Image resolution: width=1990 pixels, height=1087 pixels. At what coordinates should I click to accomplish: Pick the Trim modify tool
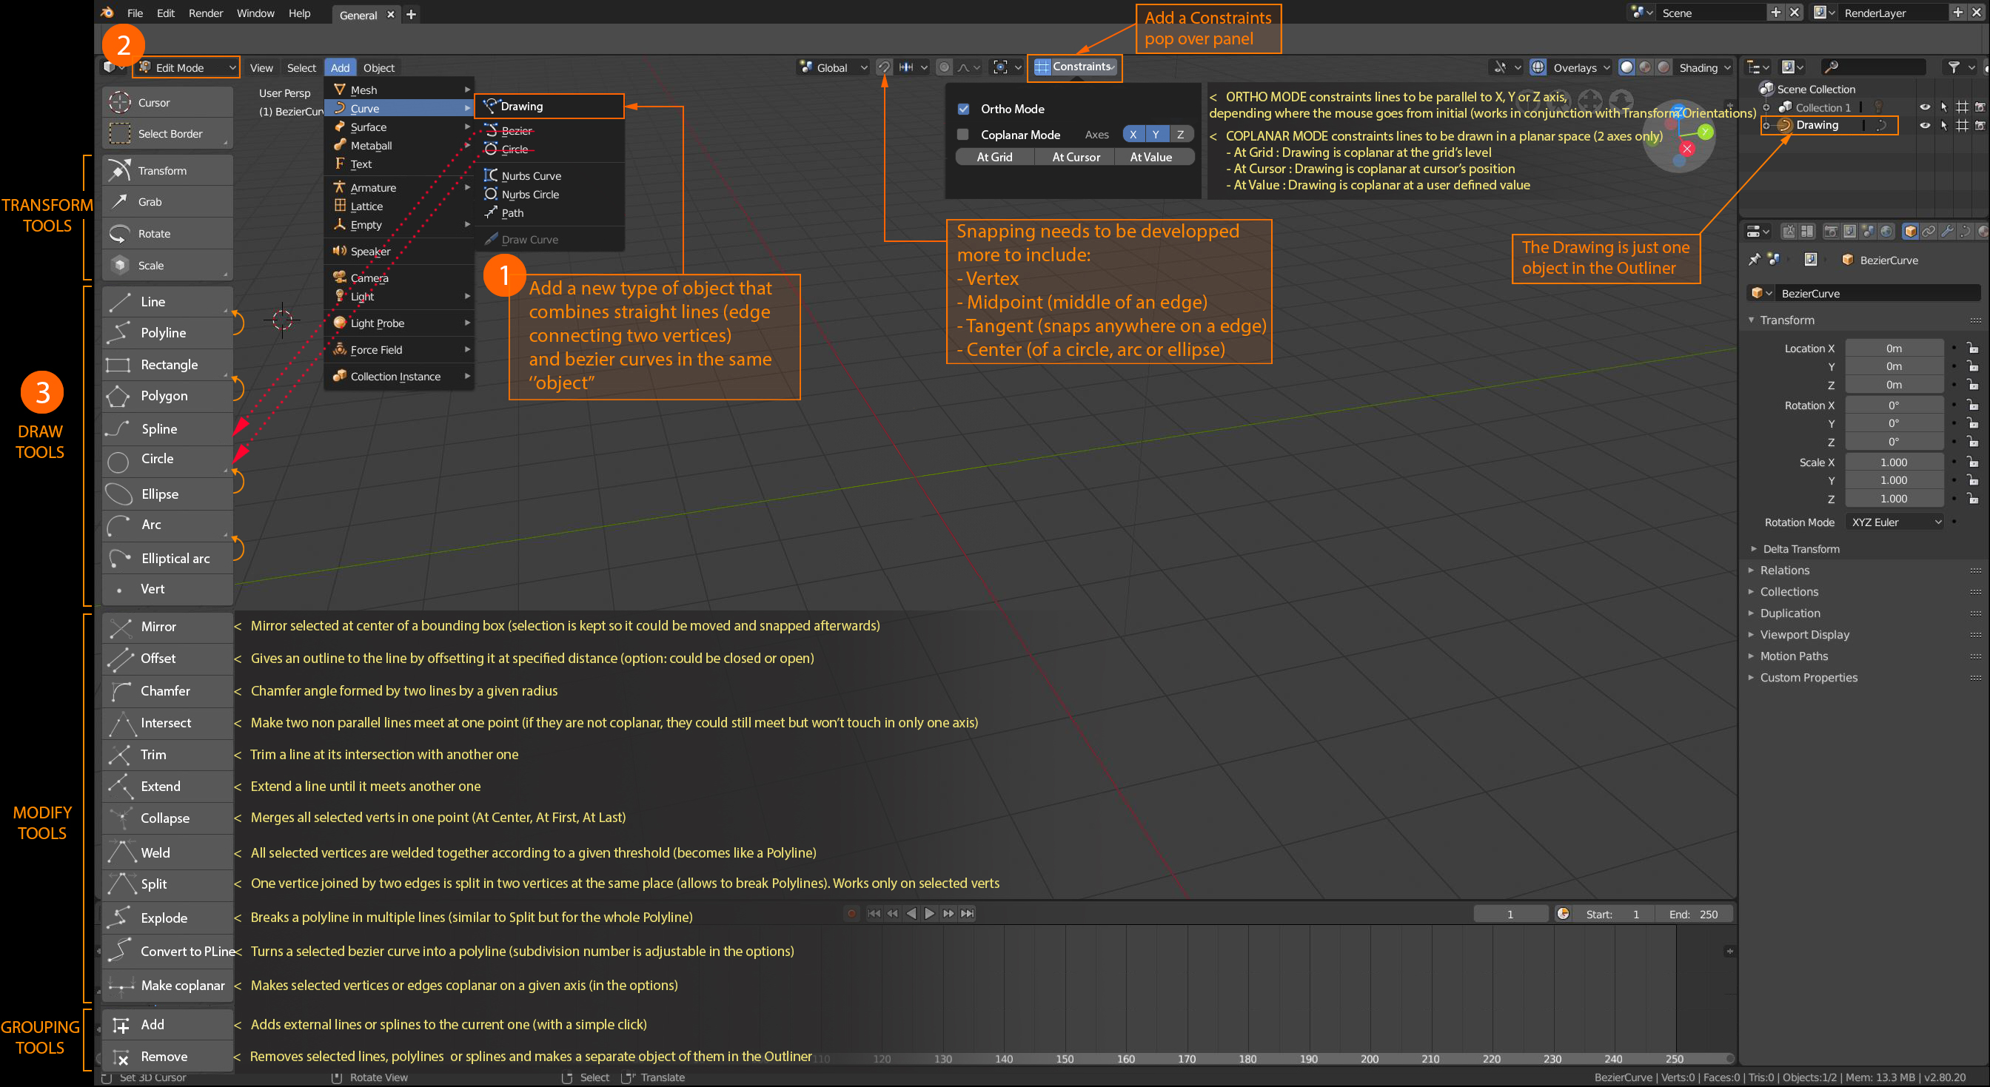click(x=167, y=754)
